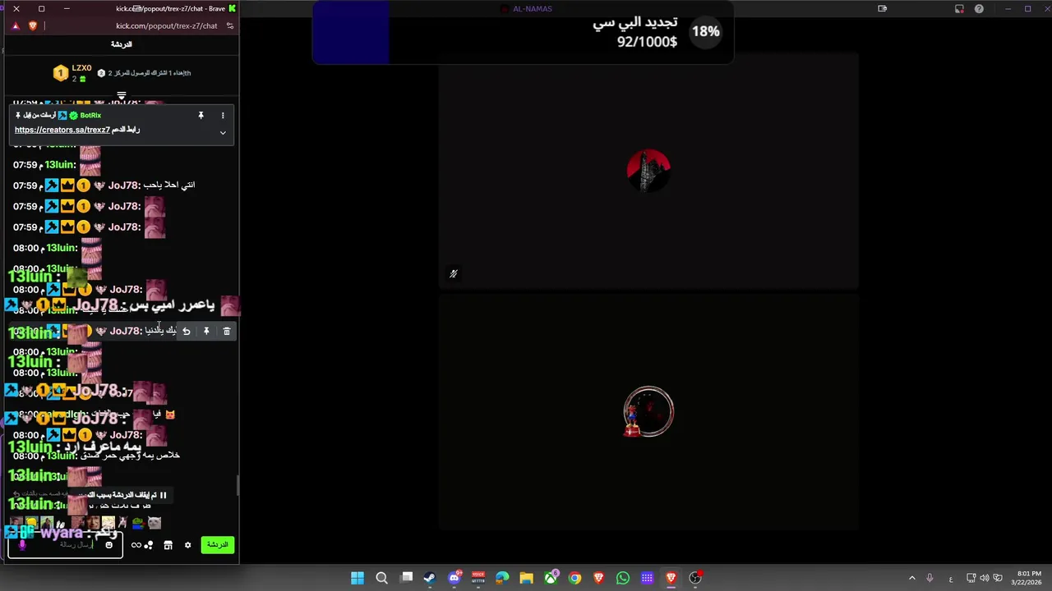The image size is (1052, 591).
Task: Click system tray microphone icon
Action: (930, 578)
